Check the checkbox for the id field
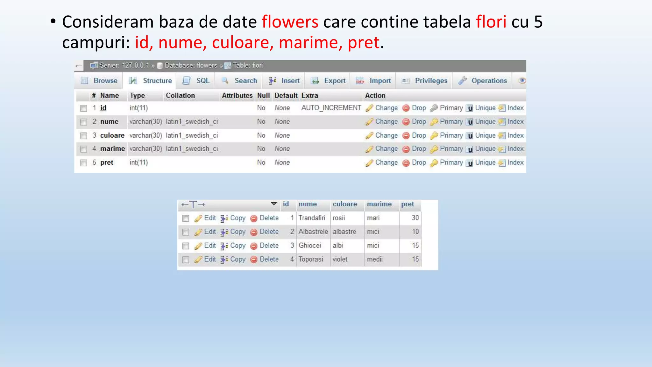 84,108
